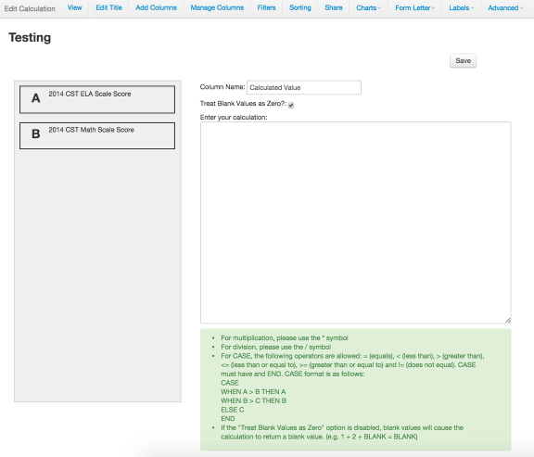Expand the Form Letter dropdown
The image size is (534, 457).
point(414,7)
